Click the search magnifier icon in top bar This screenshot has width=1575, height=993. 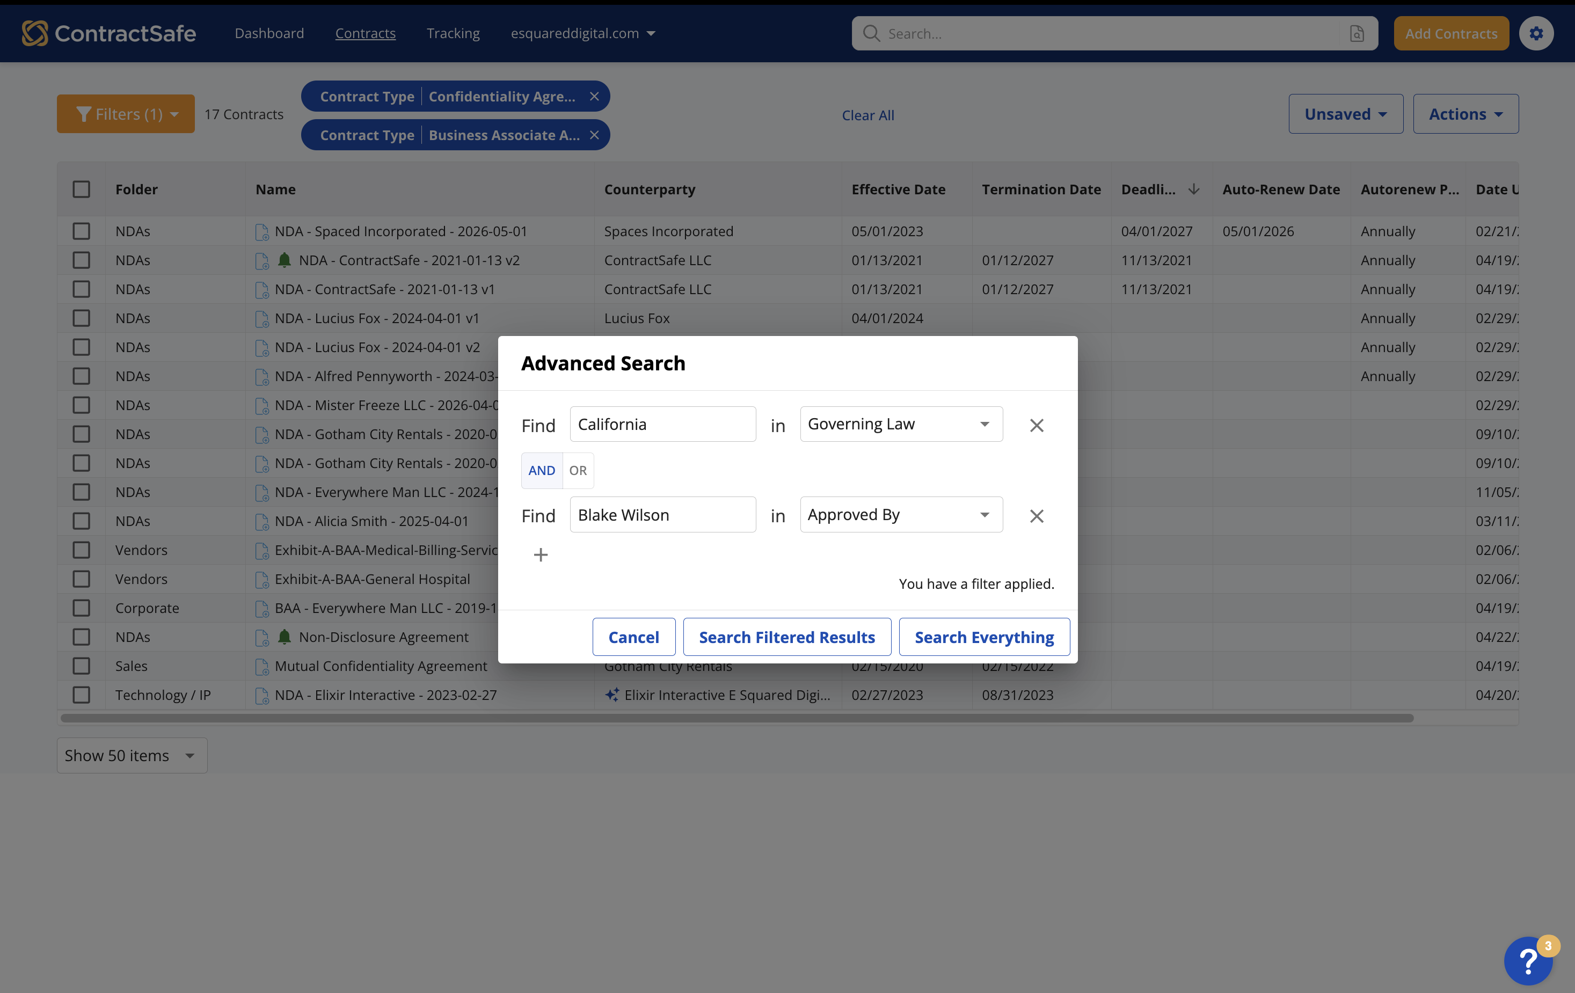[x=871, y=33]
